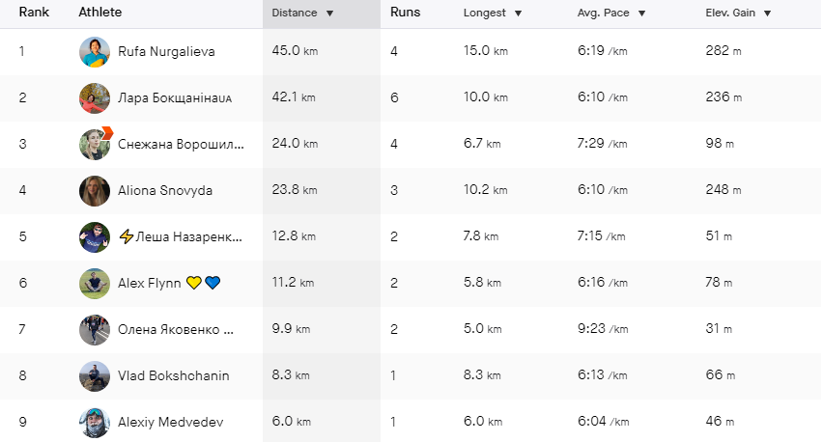Click the orange badge on Снежана's avatar
The height and width of the screenshot is (442, 823).
pyautogui.click(x=107, y=132)
